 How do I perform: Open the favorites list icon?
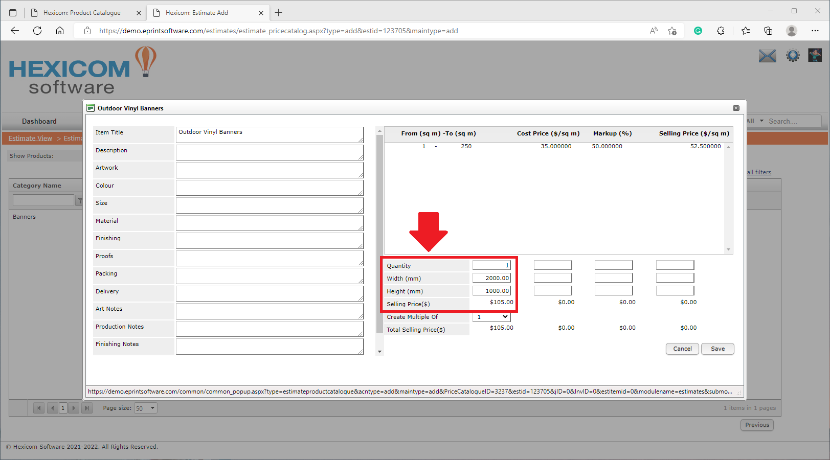pos(746,31)
